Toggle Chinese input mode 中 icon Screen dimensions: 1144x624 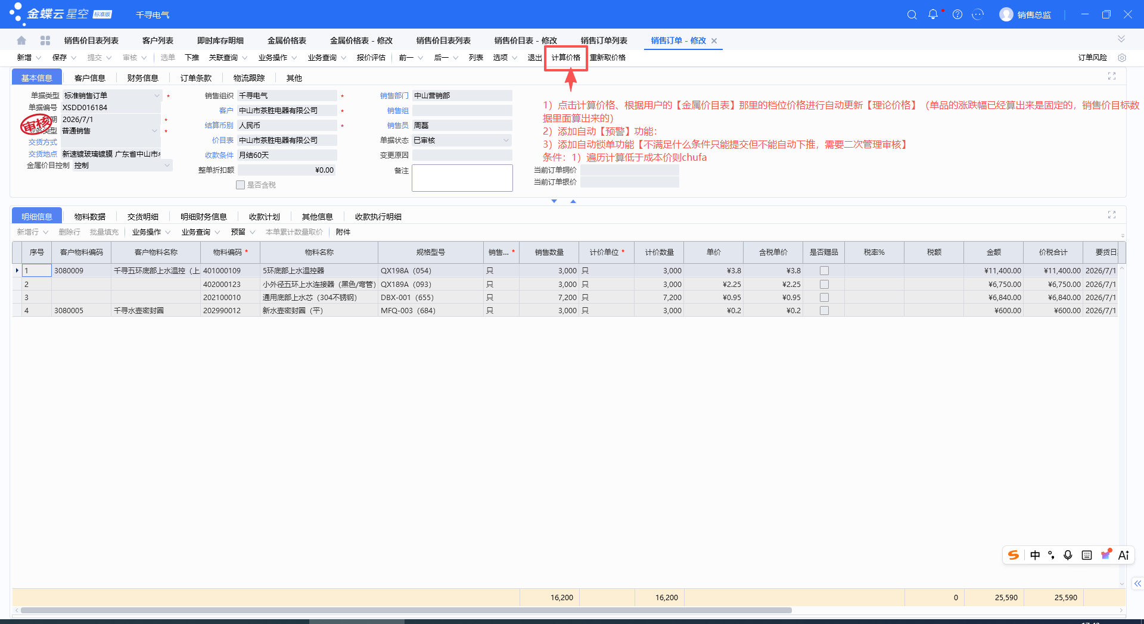tap(1035, 555)
